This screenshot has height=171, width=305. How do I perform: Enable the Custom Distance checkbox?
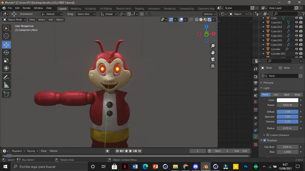click(x=268, y=135)
